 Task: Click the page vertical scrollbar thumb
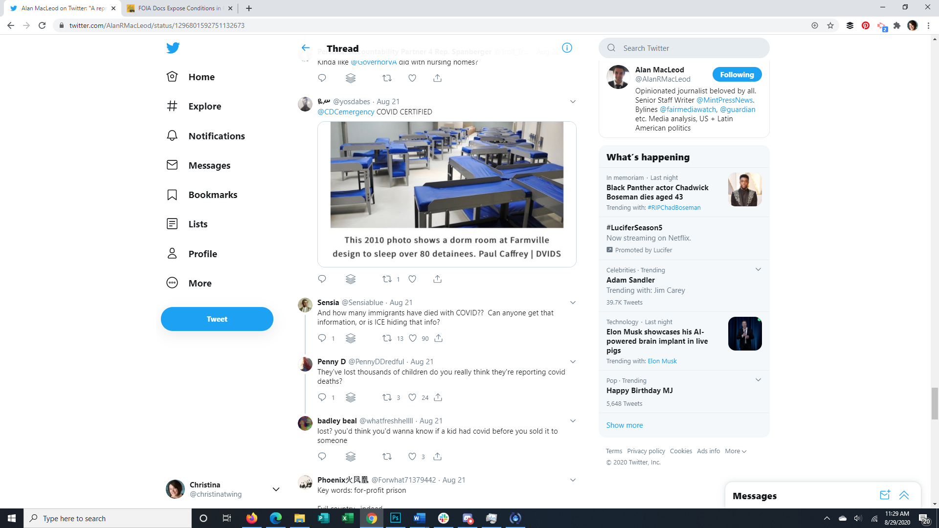coord(935,403)
